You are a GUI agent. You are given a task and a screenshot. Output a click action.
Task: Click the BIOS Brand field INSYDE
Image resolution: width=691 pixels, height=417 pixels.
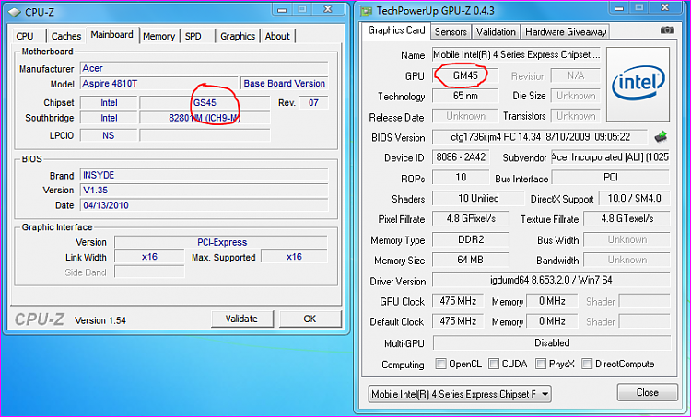[x=204, y=175]
